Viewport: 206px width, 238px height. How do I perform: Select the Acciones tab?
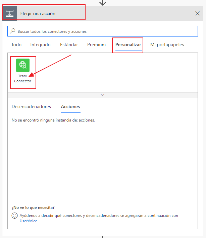70,106
